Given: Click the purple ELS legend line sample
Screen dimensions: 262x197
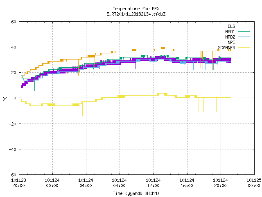Looking at the screenshot, I should pyautogui.click(x=244, y=26).
